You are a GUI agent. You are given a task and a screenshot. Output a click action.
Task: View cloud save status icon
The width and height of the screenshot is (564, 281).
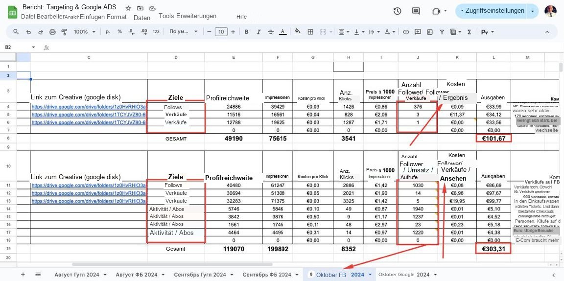click(x=152, y=8)
